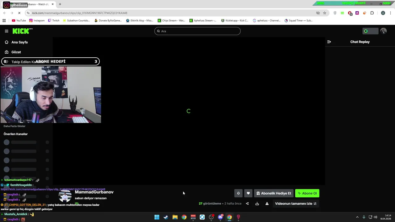Click the green Abone Ol button
Image resolution: width=395 pixels, height=222 pixels.
(307, 193)
